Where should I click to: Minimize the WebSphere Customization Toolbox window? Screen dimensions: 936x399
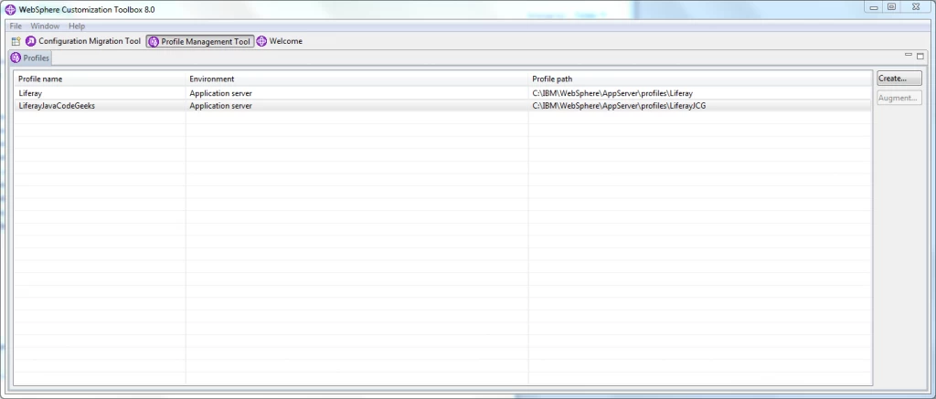874,7
